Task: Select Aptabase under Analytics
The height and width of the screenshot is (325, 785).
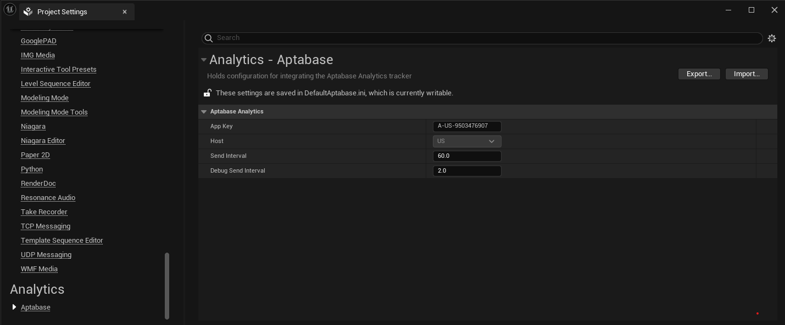Action: click(36, 307)
